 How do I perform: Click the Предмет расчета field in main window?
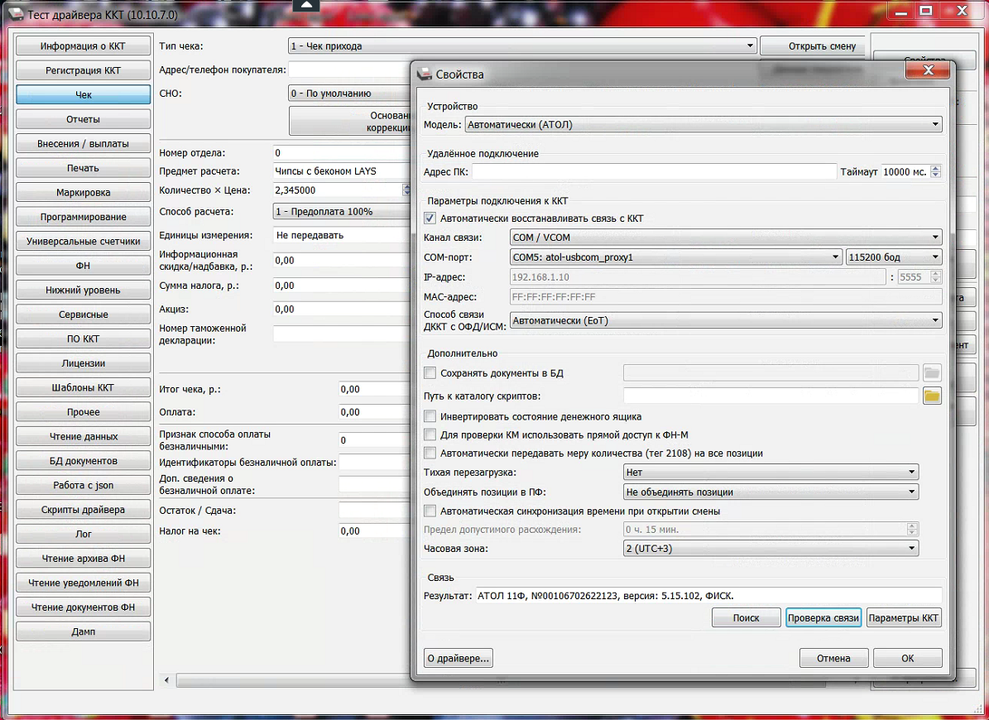[x=343, y=170]
